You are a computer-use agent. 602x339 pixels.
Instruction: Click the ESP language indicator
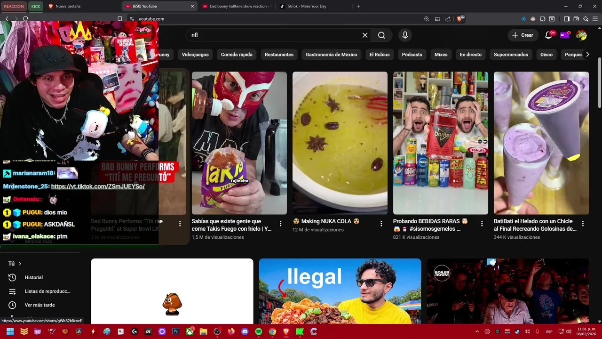[x=549, y=331]
